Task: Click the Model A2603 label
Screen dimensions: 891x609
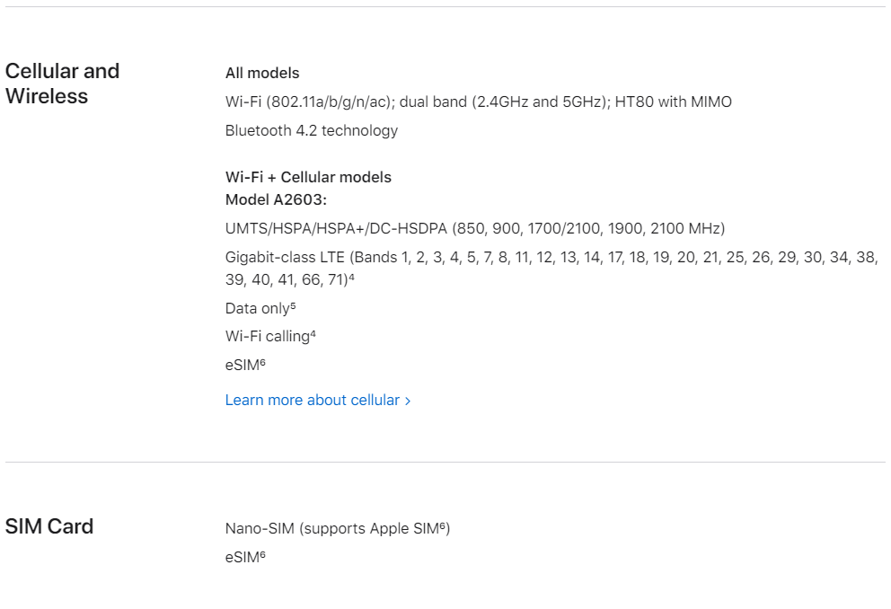Action: point(276,199)
